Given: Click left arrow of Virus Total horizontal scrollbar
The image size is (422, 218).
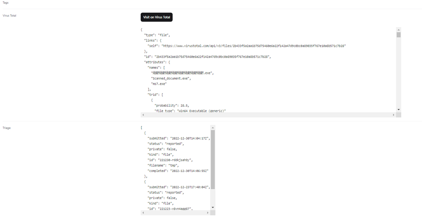Looking at the screenshot, I should click(143, 115).
